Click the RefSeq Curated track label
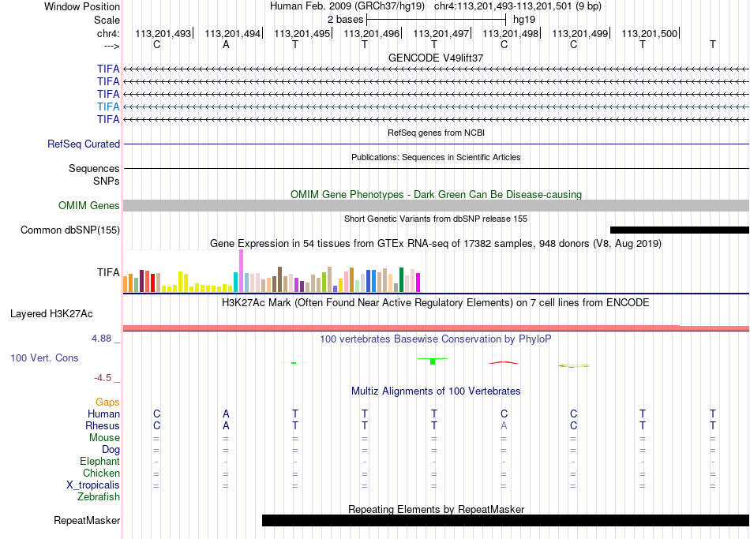This screenshot has width=750, height=539. pos(84,144)
